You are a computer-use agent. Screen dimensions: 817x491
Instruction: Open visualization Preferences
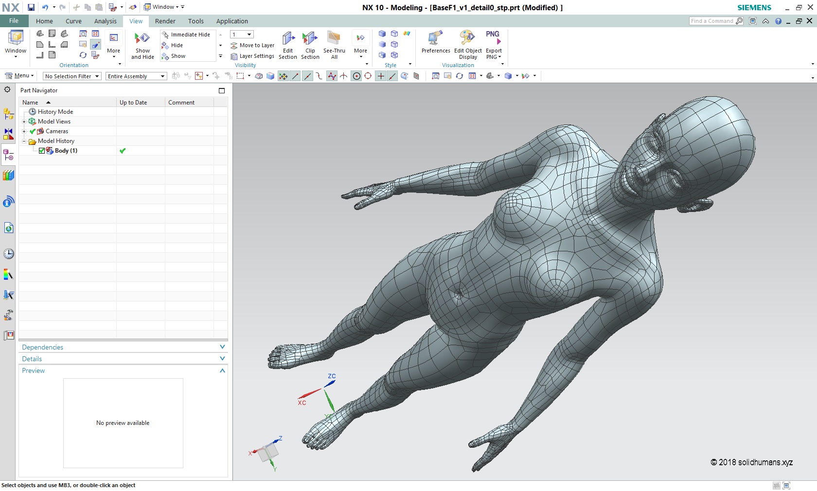click(435, 38)
